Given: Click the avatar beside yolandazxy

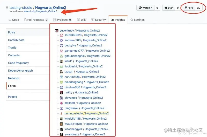Looking at the screenshot, I should (x=61, y=134).
